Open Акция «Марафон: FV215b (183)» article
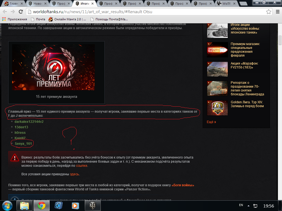Screen dimensions: 282x211 coord(244,65)
